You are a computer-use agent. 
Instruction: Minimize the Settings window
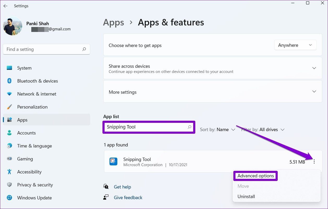(293, 3)
